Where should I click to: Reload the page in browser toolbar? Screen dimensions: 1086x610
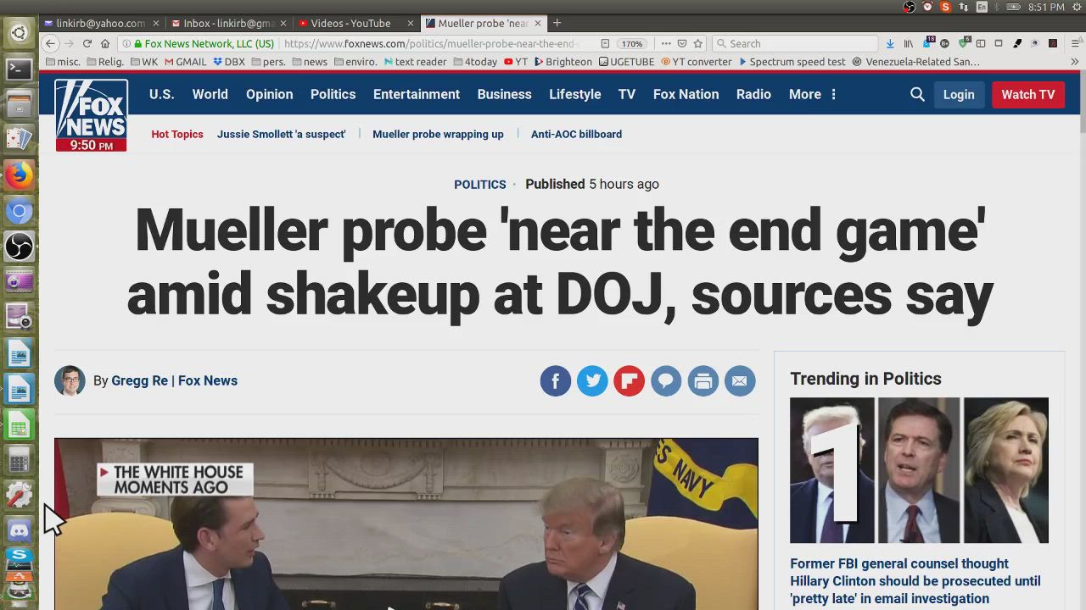(87, 43)
